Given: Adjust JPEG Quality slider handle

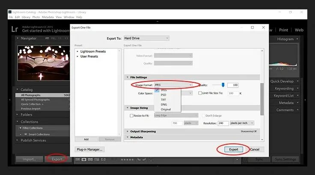Looking at the screenshot, I should 223,85.
